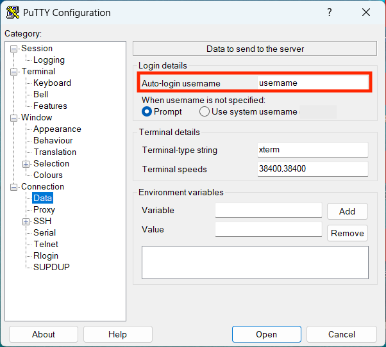Open the Serial category
Image resolution: width=386 pixels, height=347 pixels.
pos(44,233)
